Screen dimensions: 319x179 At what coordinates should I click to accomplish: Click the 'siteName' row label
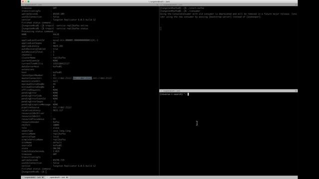tap(26, 143)
